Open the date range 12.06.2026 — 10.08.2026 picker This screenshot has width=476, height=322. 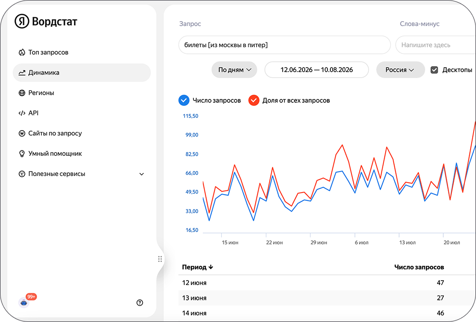coord(317,70)
